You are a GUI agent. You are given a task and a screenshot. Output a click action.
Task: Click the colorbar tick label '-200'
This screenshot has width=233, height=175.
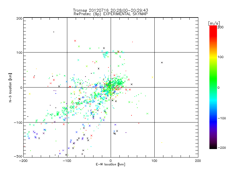click(x=222, y=148)
